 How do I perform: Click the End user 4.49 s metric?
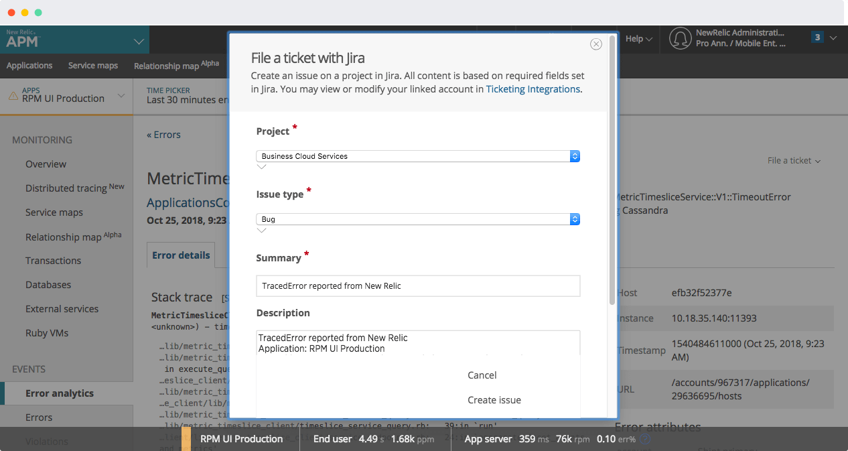pos(348,439)
